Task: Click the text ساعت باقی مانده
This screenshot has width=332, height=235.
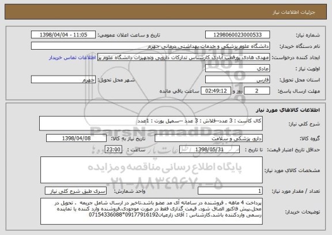Action: (179, 91)
